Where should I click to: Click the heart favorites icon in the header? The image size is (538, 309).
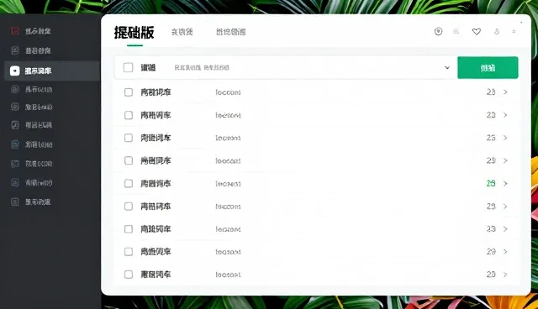pyautogui.click(x=477, y=32)
